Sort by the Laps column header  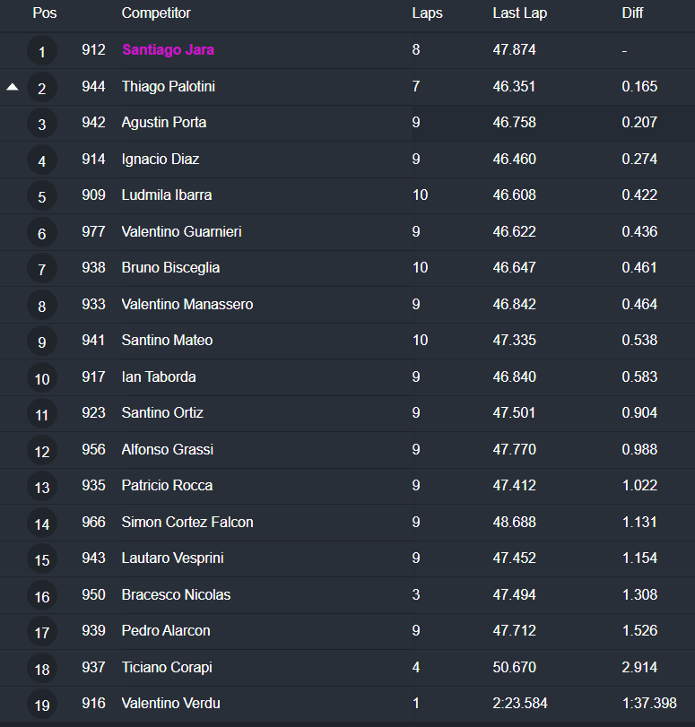[x=427, y=13]
